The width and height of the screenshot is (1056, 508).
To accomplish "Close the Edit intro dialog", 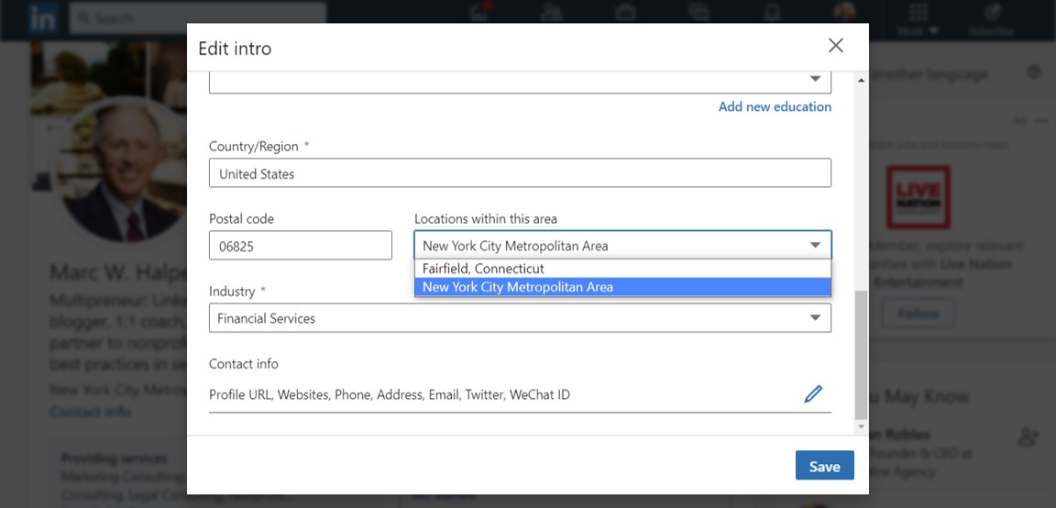I will [835, 46].
